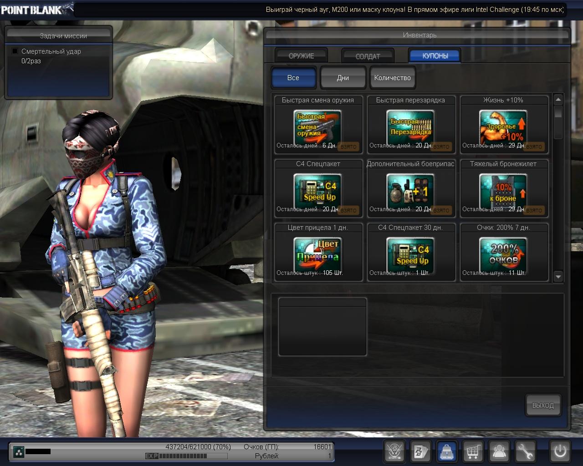Click the 'Осталось дней : 6 Дн.' text
Screen dimensions: 583x466
tap(306, 146)
